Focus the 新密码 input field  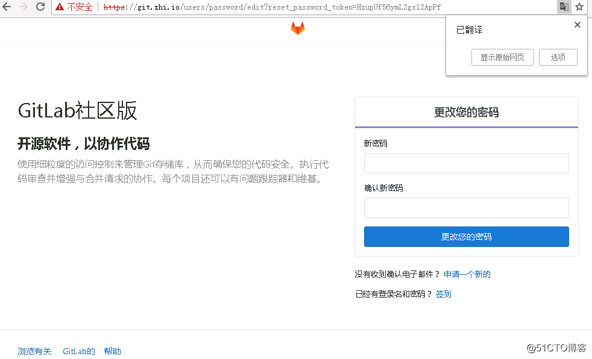point(466,163)
